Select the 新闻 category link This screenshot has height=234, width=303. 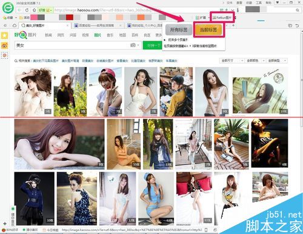[x=48, y=35]
